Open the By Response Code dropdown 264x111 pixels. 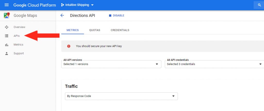pos(121,96)
